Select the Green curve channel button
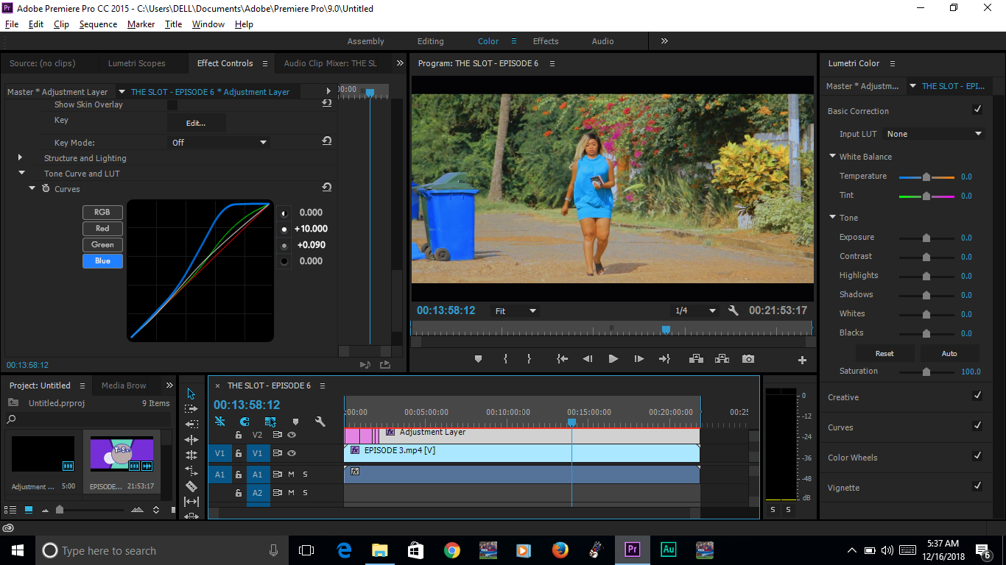Image resolution: width=1006 pixels, height=565 pixels. click(102, 244)
